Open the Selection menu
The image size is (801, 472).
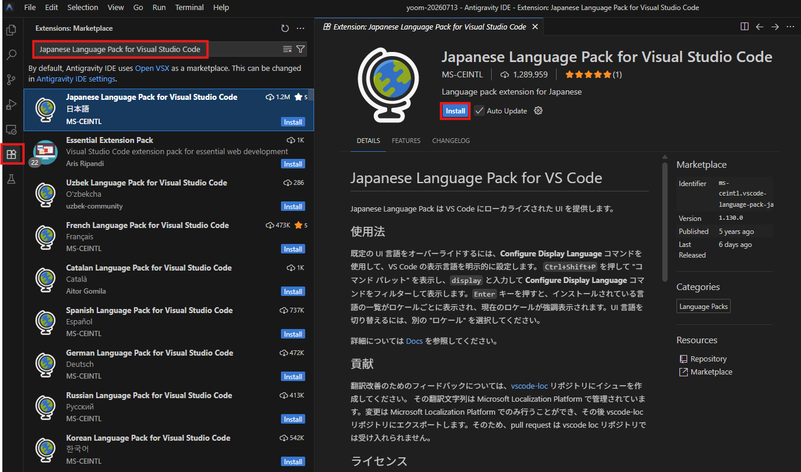pos(83,8)
